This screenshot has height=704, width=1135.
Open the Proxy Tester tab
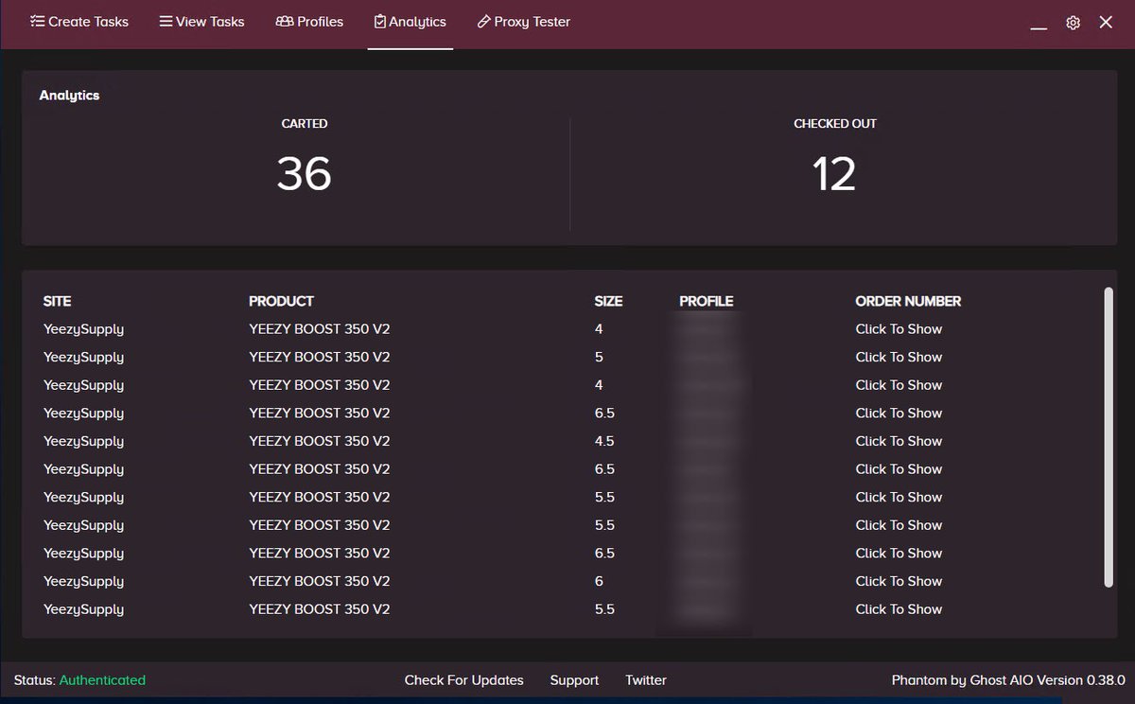click(524, 21)
